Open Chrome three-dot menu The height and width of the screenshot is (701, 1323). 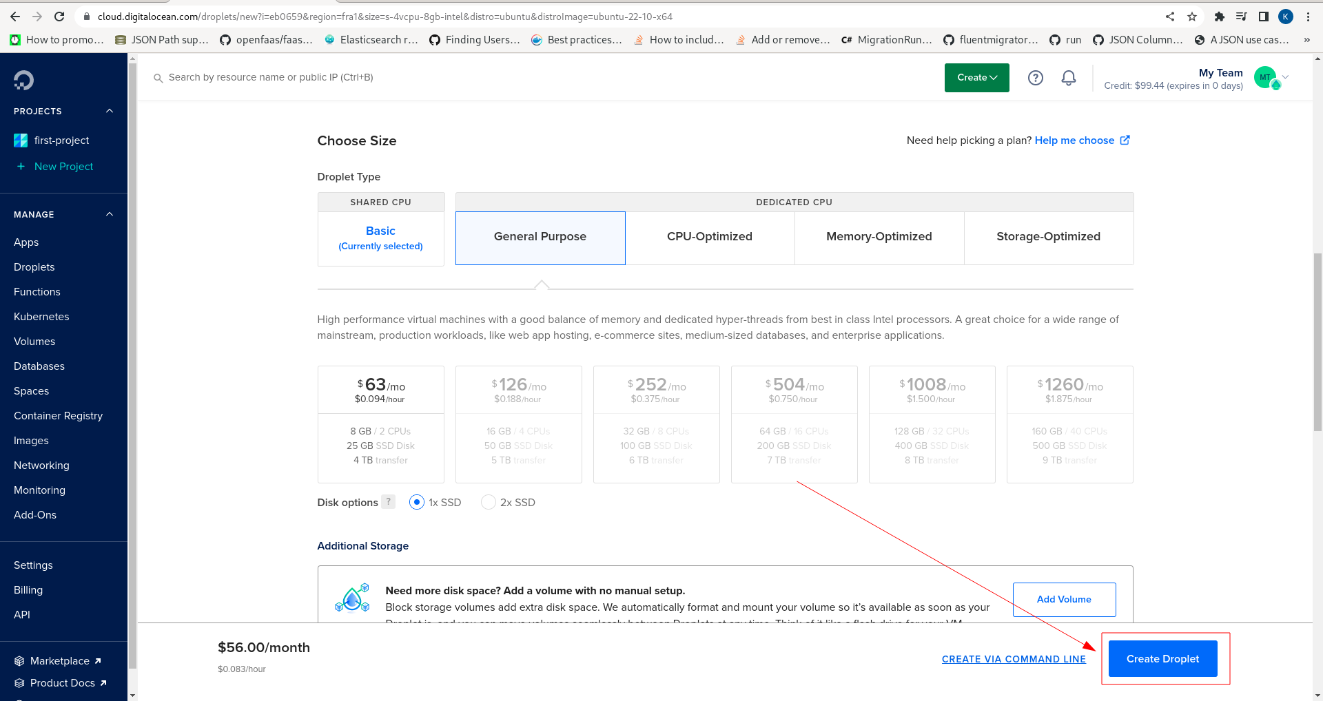pos(1308,17)
